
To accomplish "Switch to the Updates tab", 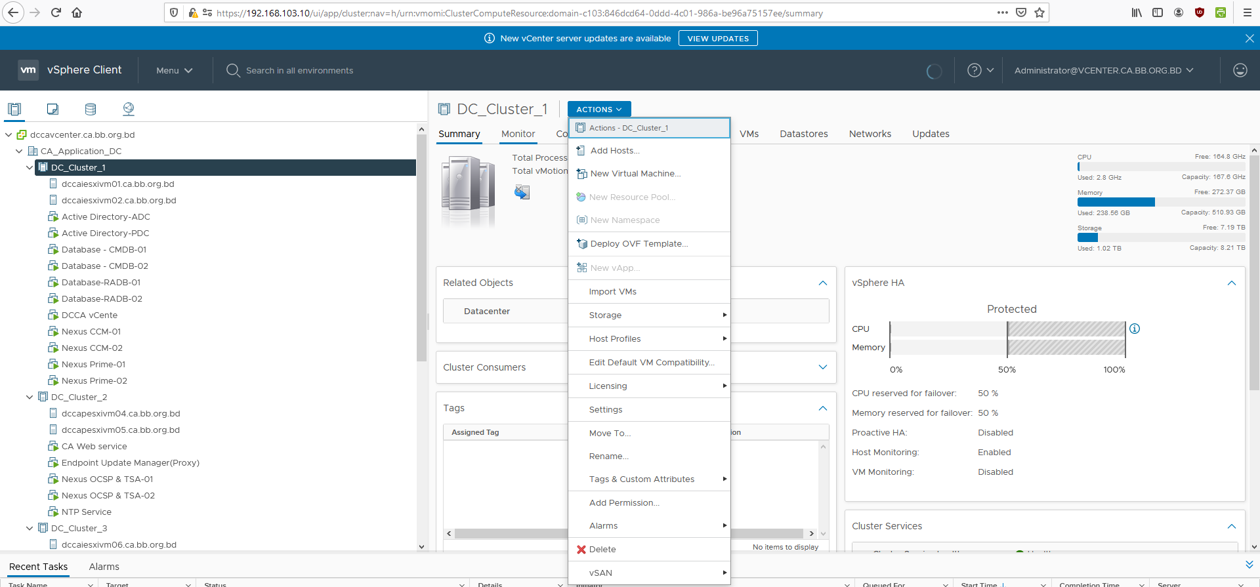I will 931,134.
